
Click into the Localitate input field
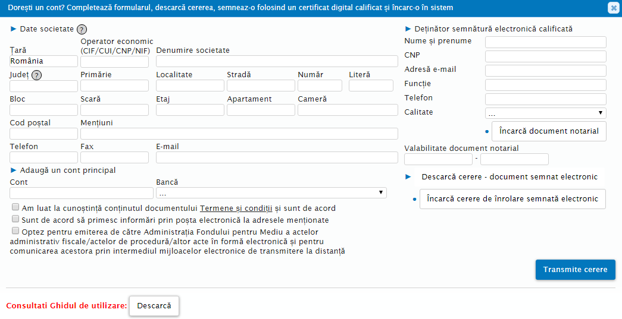tap(190, 86)
